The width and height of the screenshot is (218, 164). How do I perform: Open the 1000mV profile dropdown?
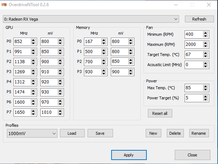[32, 133]
